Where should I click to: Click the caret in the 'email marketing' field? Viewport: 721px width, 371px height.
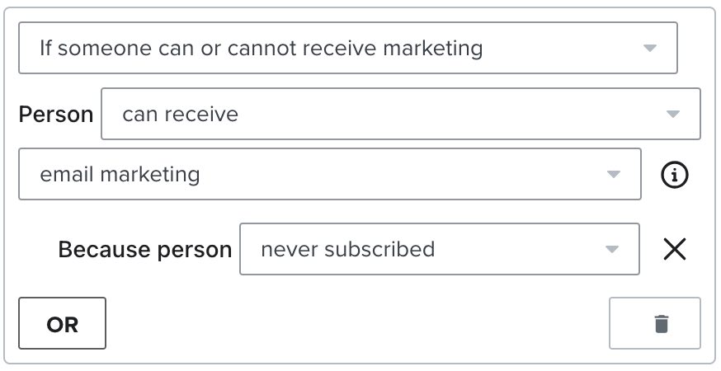coord(613,175)
